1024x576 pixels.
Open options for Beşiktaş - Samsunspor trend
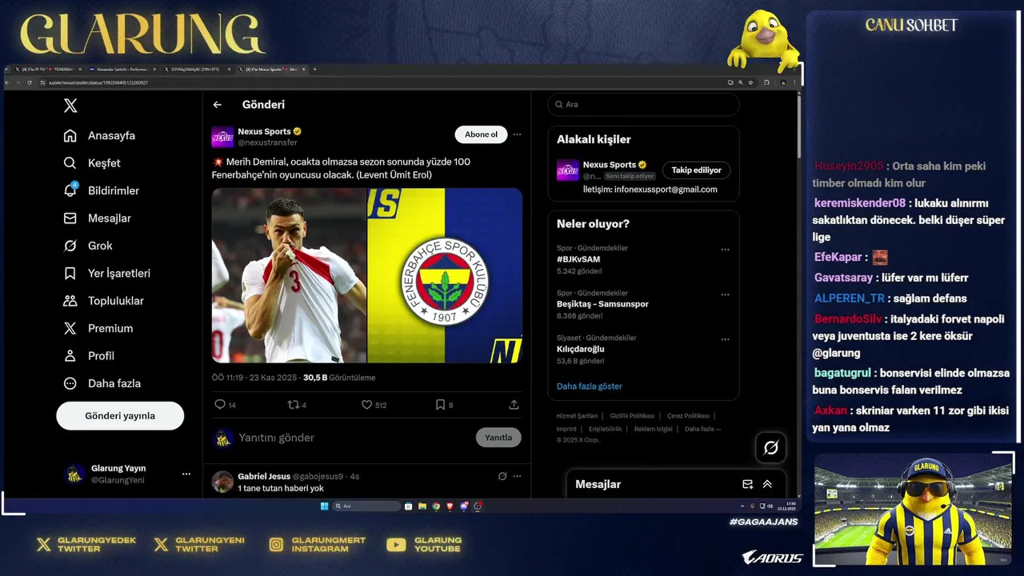coord(725,294)
